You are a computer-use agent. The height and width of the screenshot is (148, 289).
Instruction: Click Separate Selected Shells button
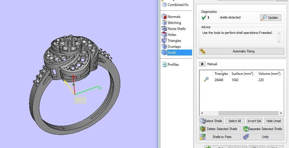click(263, 129)
